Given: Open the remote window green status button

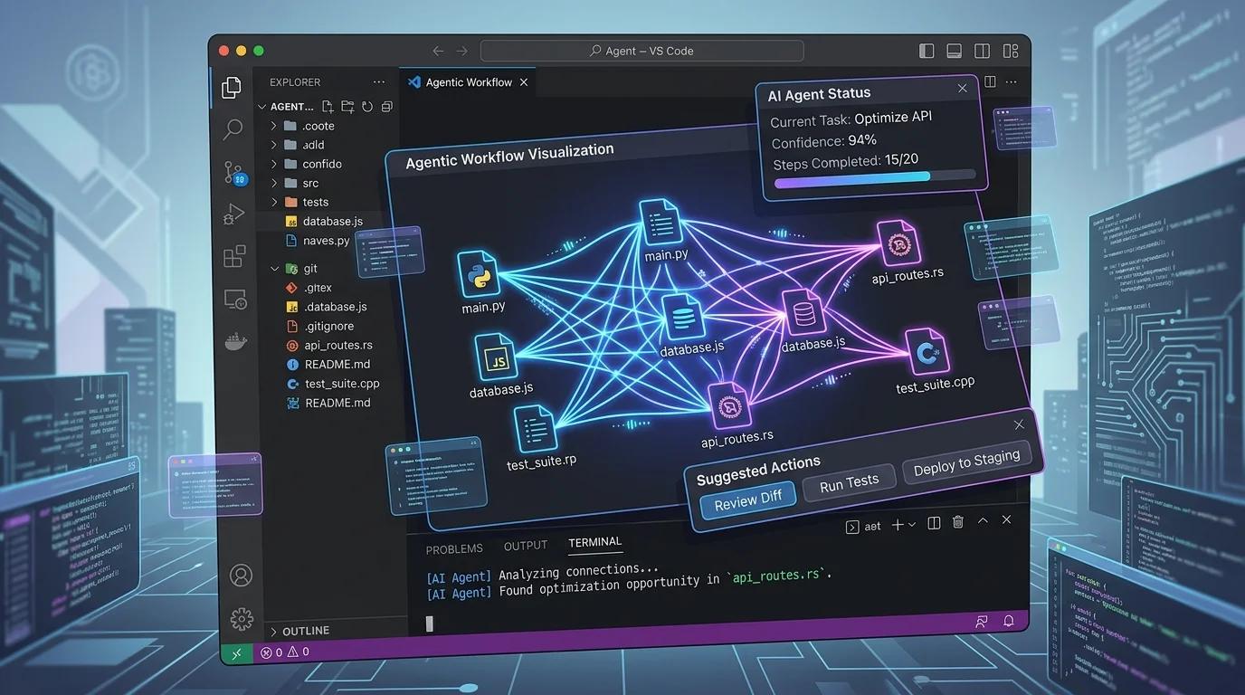Looking at the screenshot, I should point(237,652).
